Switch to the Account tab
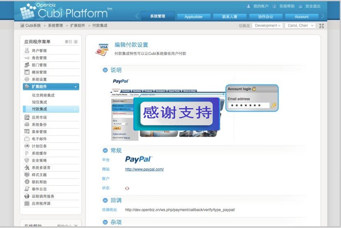The height and width of the screenshot is (228, 341). [302, 17]
